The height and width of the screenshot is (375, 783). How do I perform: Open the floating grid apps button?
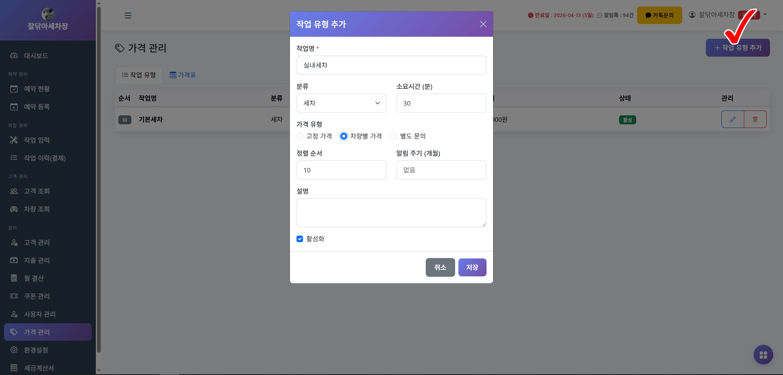[763, 355]
